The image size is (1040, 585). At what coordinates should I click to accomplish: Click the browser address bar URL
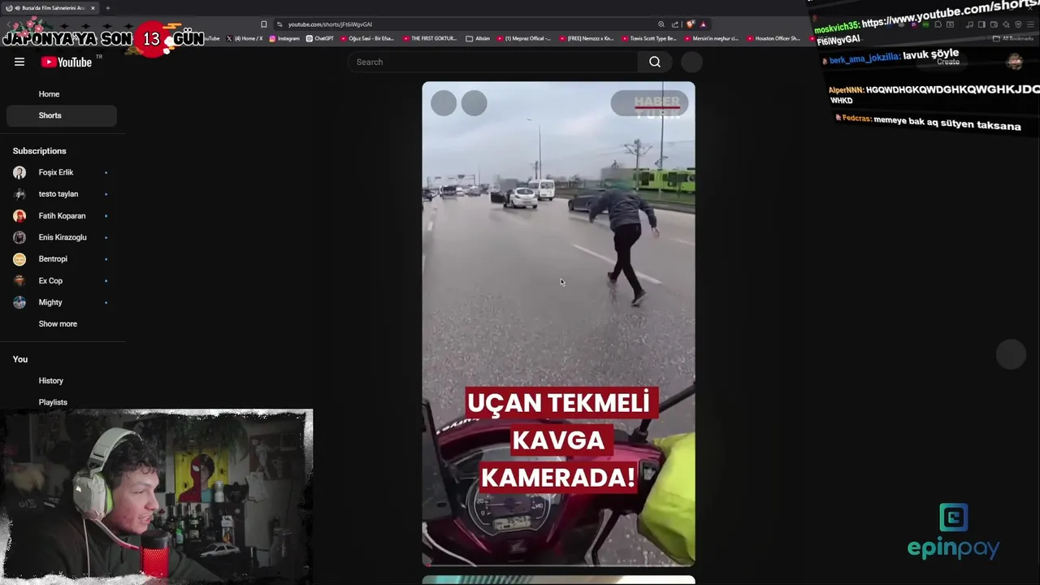click(330, 24)
